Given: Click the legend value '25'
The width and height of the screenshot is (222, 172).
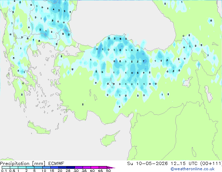Looking at the screenshot, I should pos(68,171).
